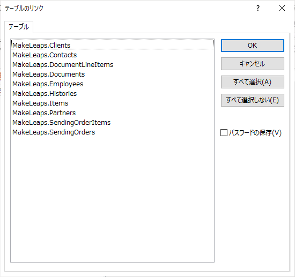Image resolution: width=295 pixels, height=277 pixels.
Task: Select MakeLeaps.SendingOrderItems table
Action: coord(112,123)
